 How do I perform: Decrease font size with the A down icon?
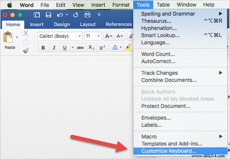pyautogui.click(x=120, y=36)
